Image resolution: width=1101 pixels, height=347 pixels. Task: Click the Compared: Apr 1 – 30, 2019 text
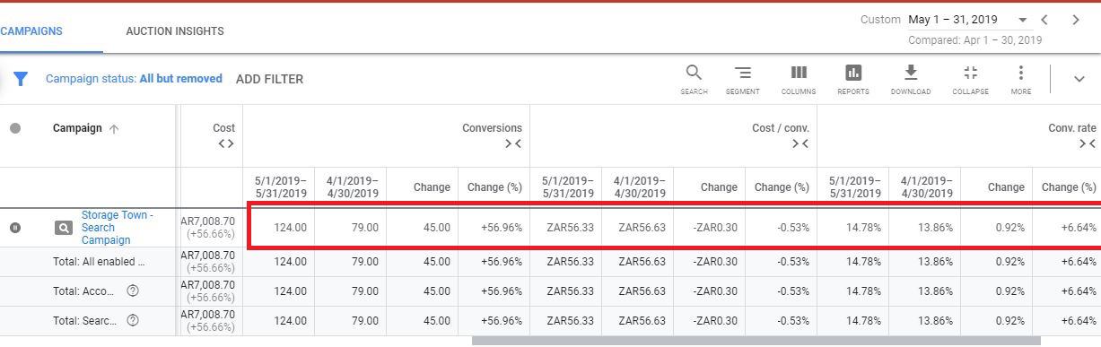974,40
